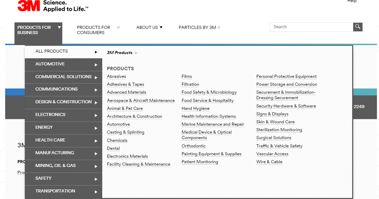Image resolution: width=379 pixels, height=199 pixels.
Task: Select the ELECTRONICS sidebar entry
Action: click(51, 115)
